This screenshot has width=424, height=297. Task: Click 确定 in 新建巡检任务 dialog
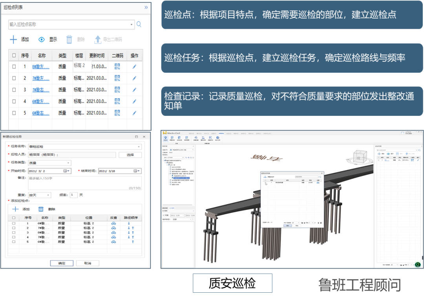(62, 263)
